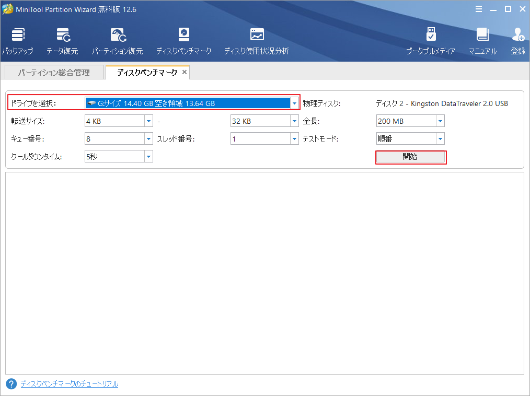
Task: Open the データ復元 data recovery feature
Action: click(x=63, y=39)
